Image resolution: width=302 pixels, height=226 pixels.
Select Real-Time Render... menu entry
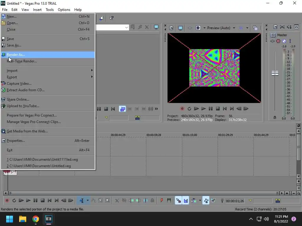(47, 61)
